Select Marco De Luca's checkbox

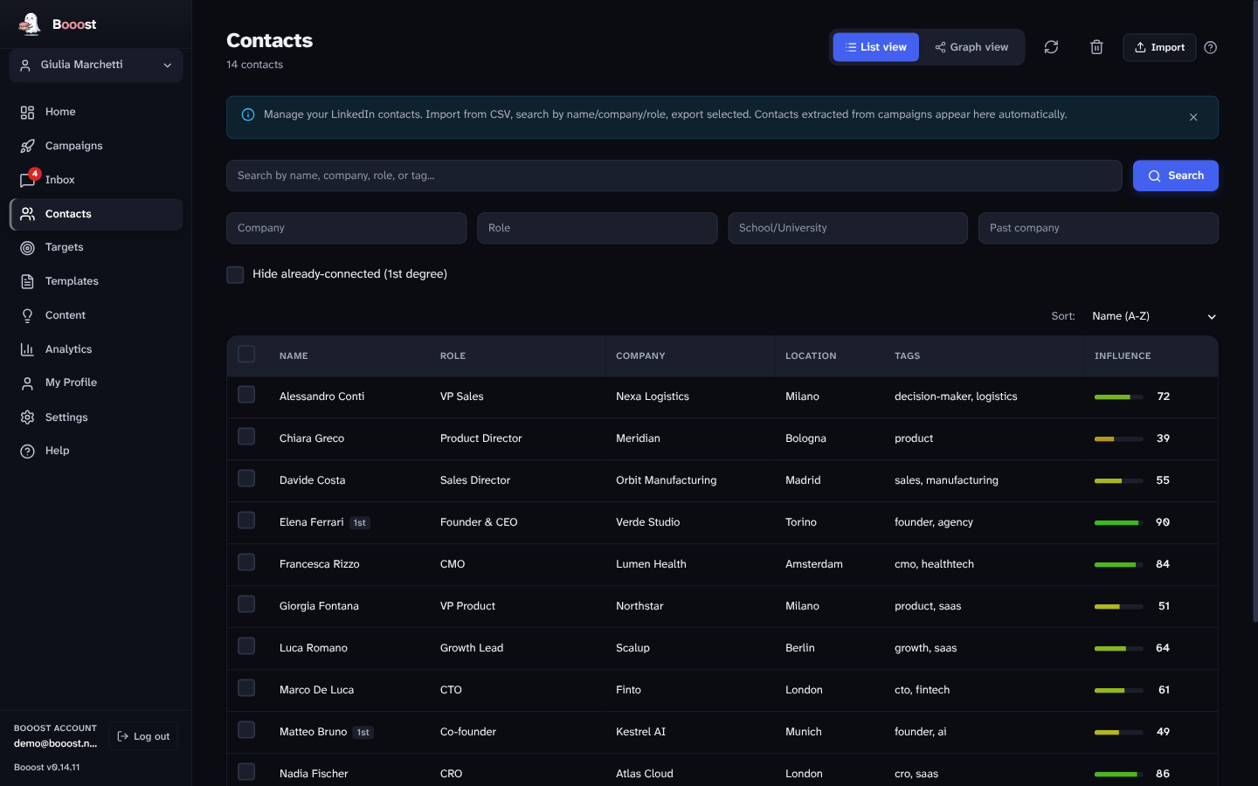tap(246, 688)
